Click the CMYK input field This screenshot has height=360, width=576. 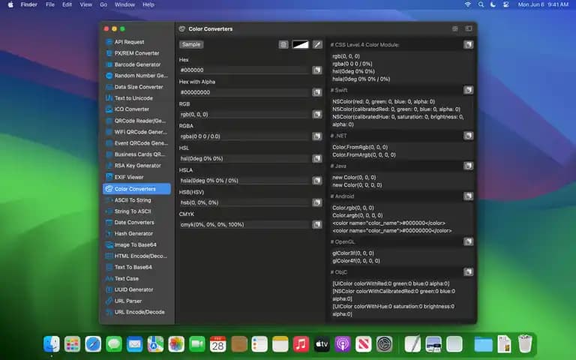[x=244, y=224]
